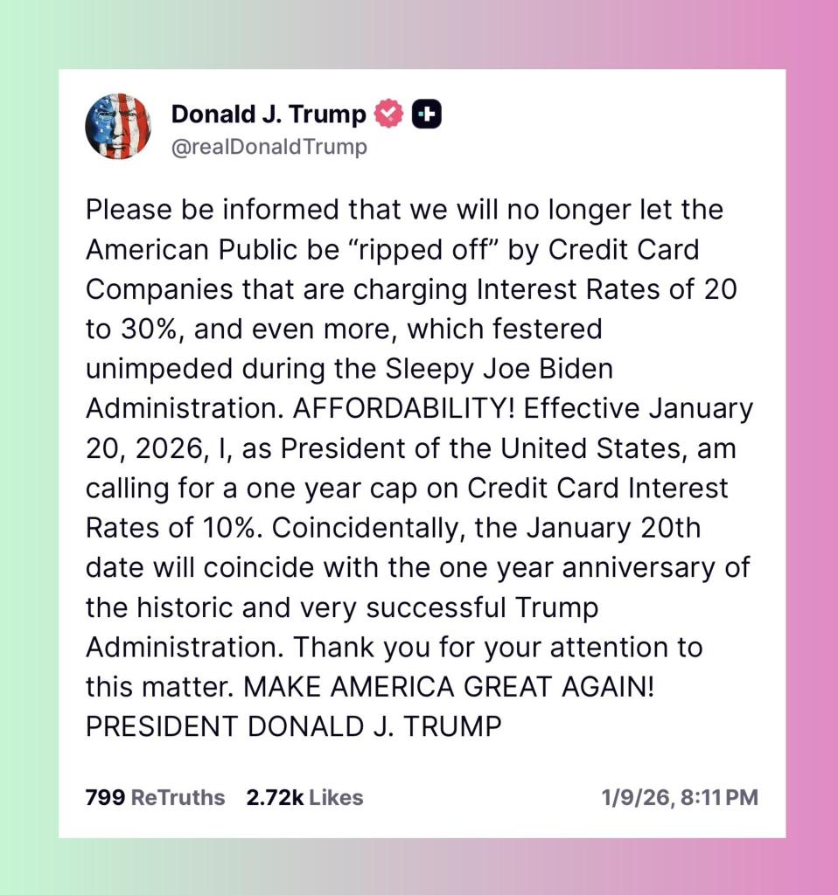
Task: Open the @realDonaldTrump handle link
Action: pos(269,147)
